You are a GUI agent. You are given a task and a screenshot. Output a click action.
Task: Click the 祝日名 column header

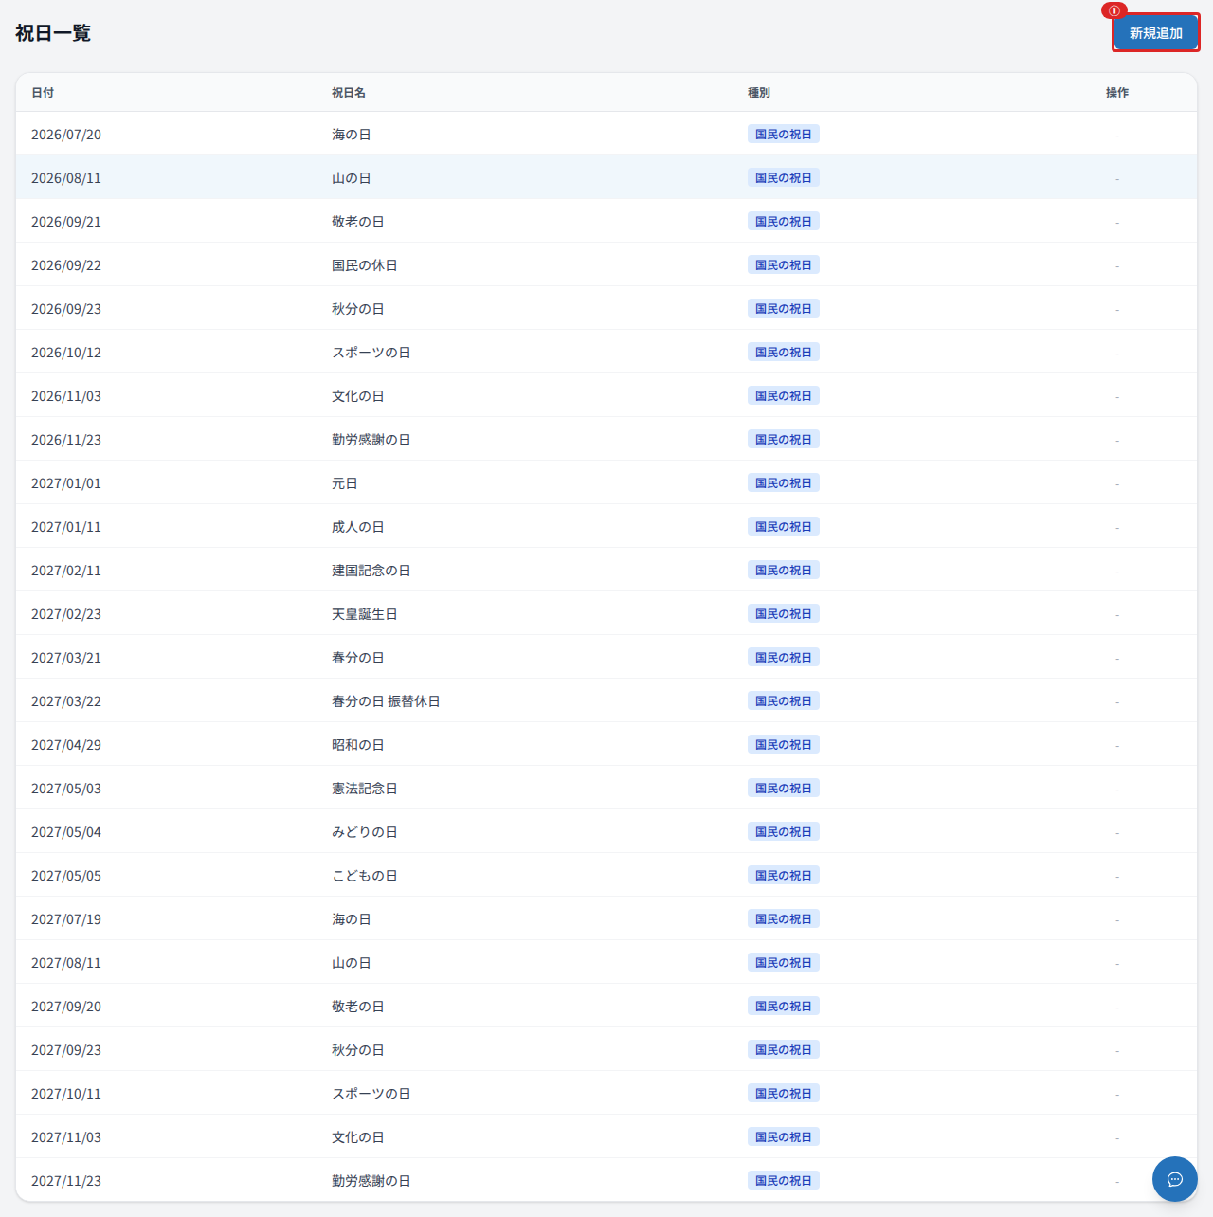349,93
